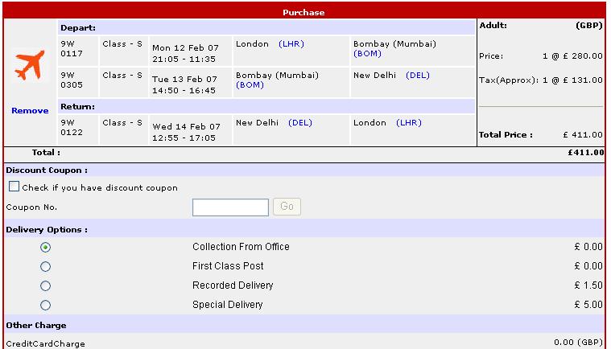Open LHR airport link in departing London flight

click(x=291, y=44)
